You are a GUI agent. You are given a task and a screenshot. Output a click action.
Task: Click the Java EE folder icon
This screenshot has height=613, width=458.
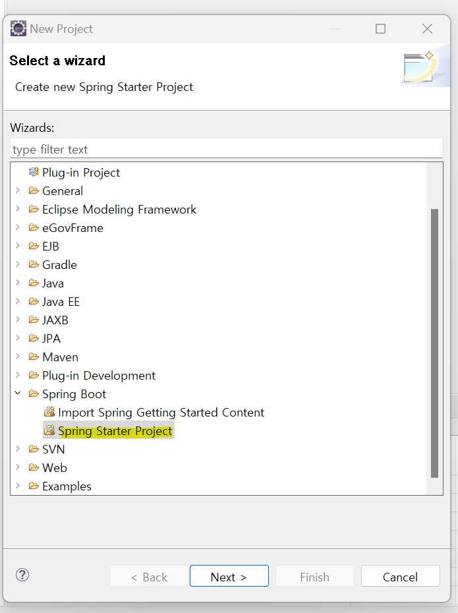coord(34,301)
